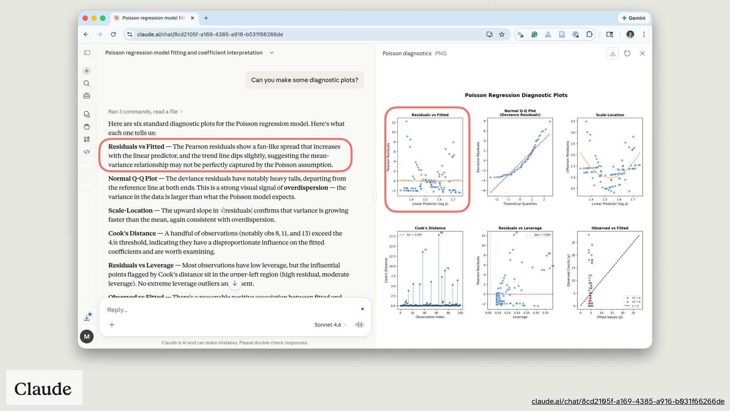Open the Projects icon in sidebar
Screen dimensions: 730x411
coord(87,127)
